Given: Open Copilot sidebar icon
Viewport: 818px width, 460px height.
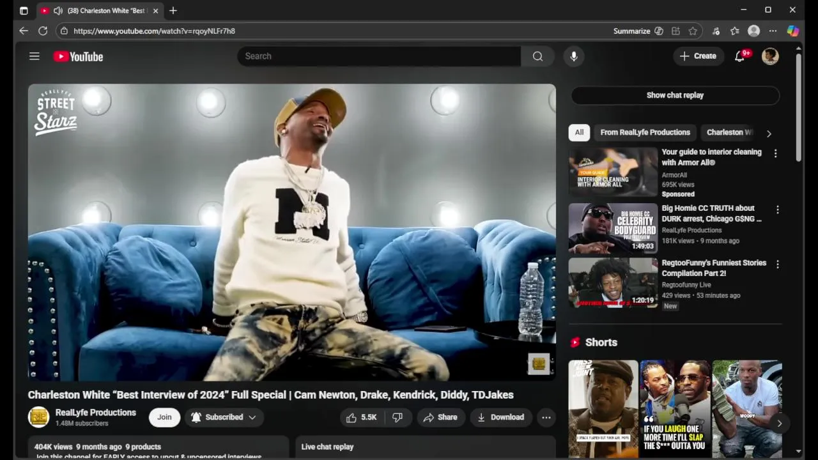Looking at the screenshot, I should 792,31.
